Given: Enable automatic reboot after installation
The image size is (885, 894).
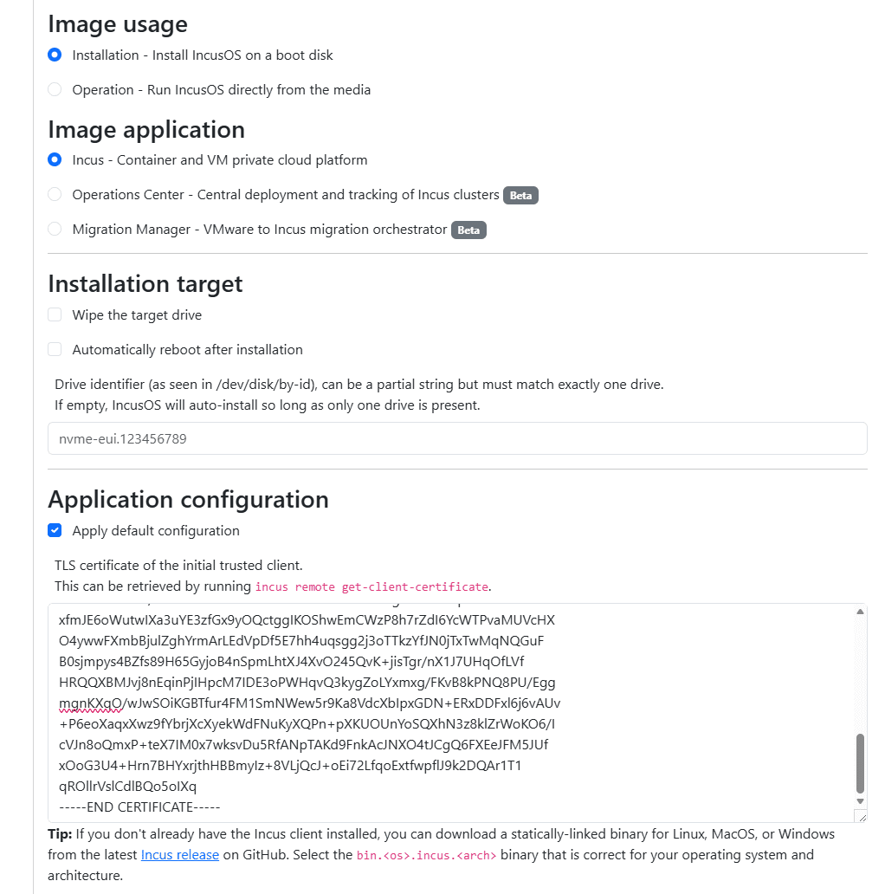Looking at the screenshot, I should click(x=55, y=349).
